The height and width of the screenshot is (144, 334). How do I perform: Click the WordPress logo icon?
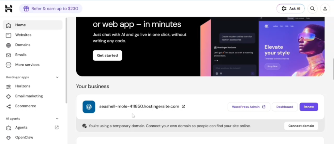89,107
